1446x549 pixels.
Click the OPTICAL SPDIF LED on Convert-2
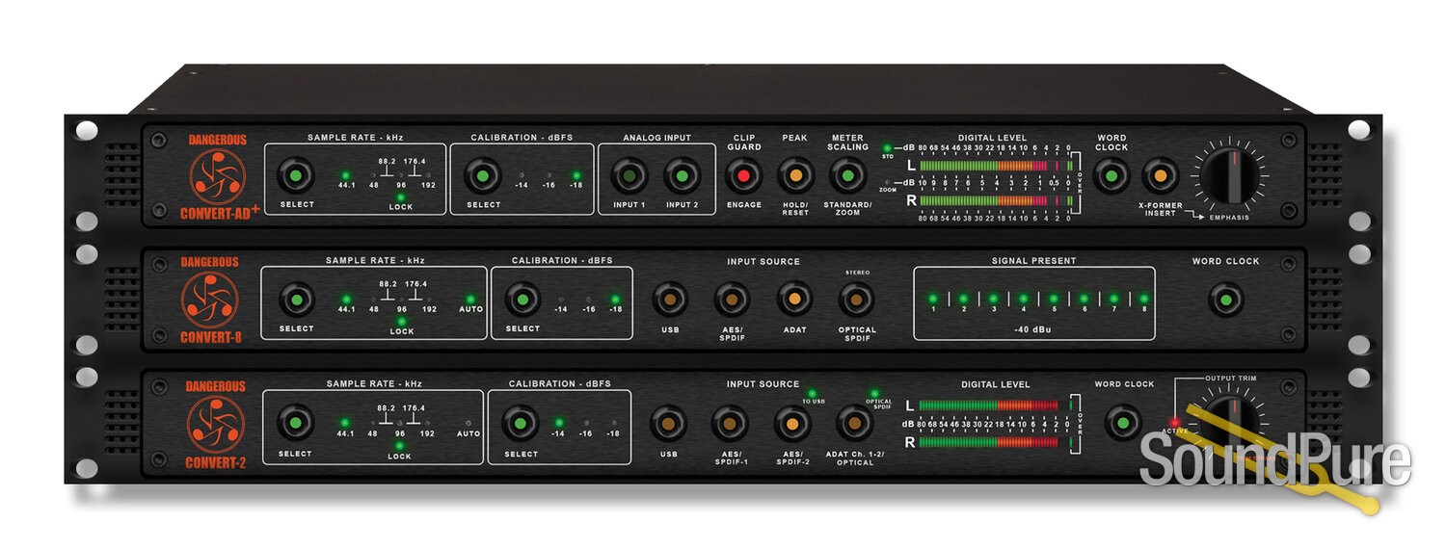[x=875, y=393]
